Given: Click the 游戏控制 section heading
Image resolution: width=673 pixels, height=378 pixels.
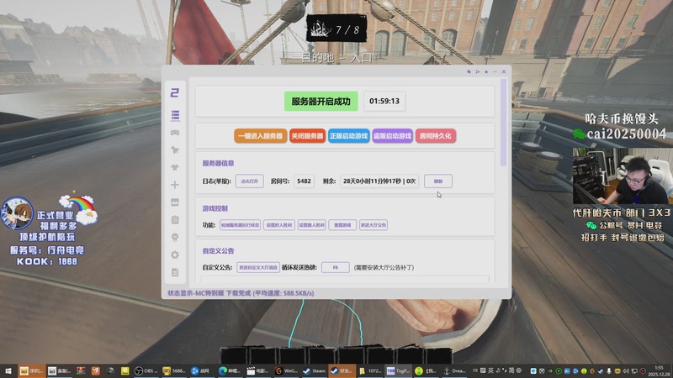Looking at the screenshot, I should [x=215, y=208].
